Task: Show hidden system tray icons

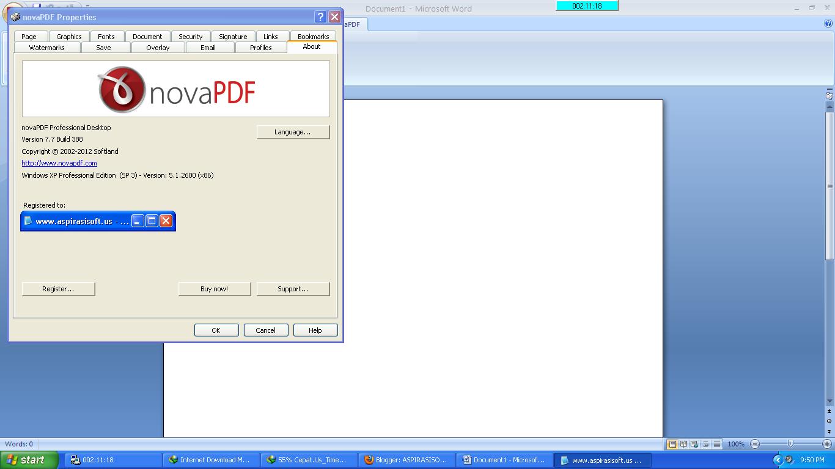Action: [778, 460]
